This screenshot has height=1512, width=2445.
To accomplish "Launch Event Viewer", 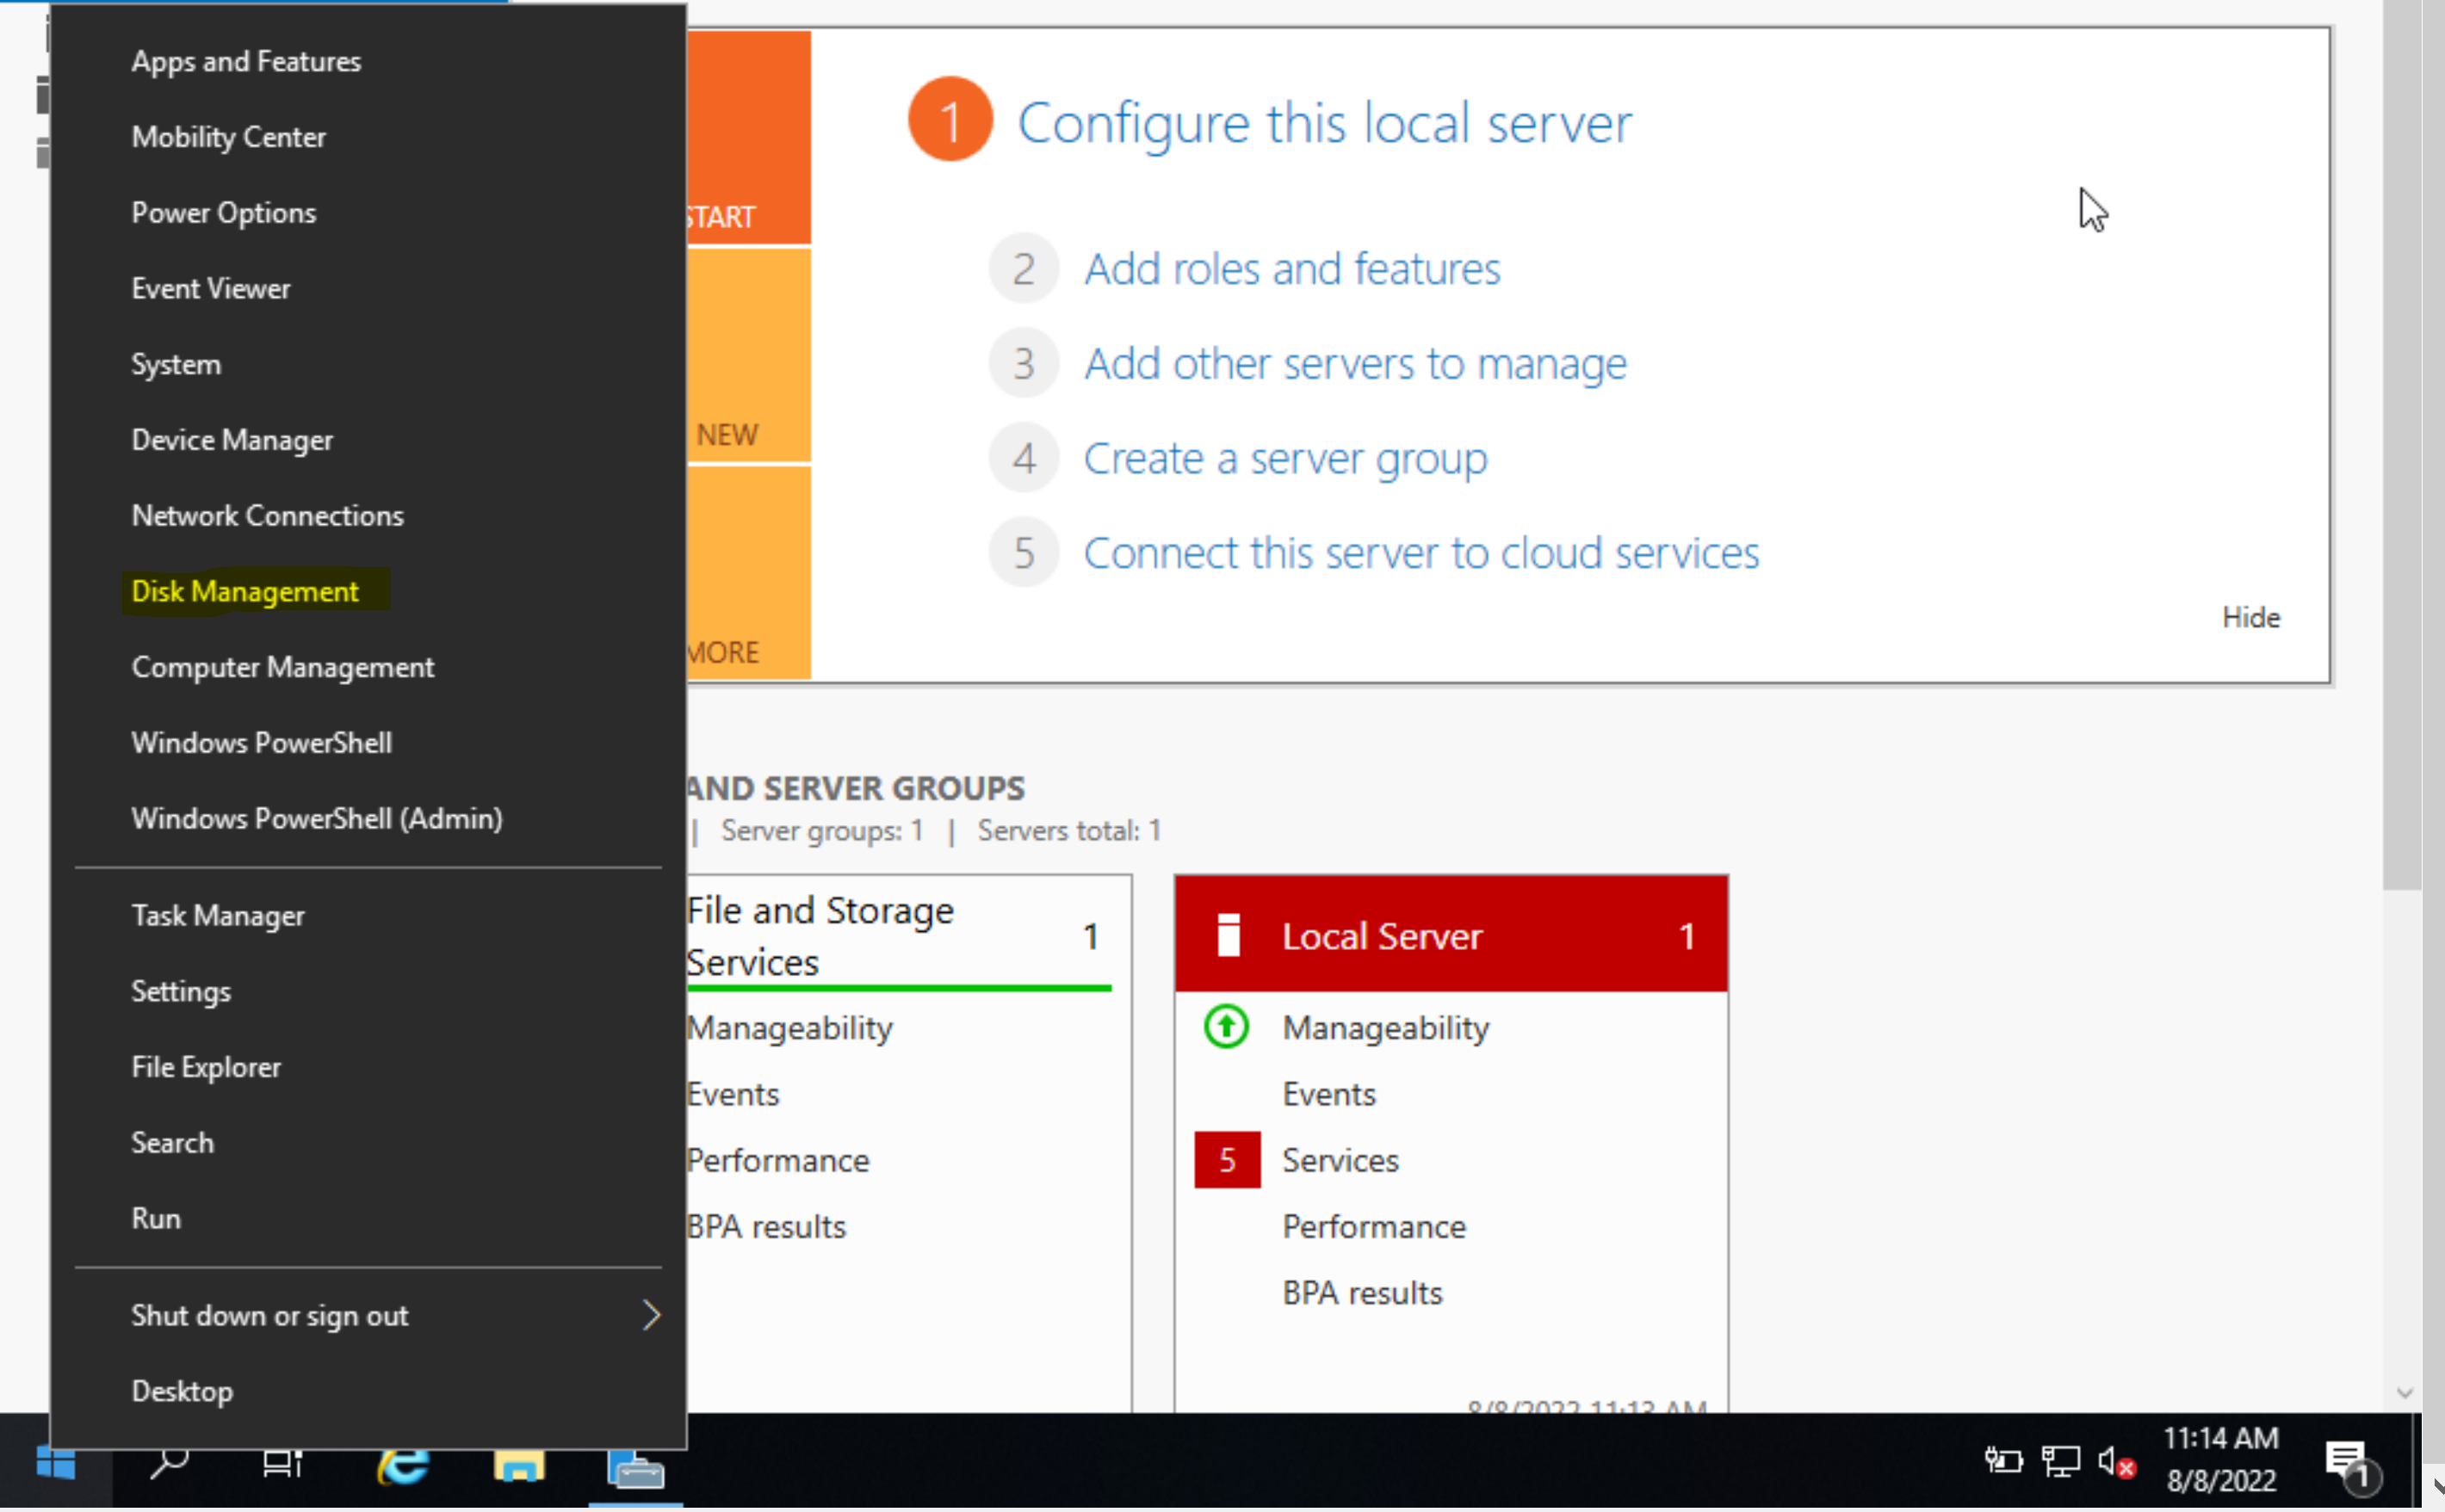I will point(211,288).
